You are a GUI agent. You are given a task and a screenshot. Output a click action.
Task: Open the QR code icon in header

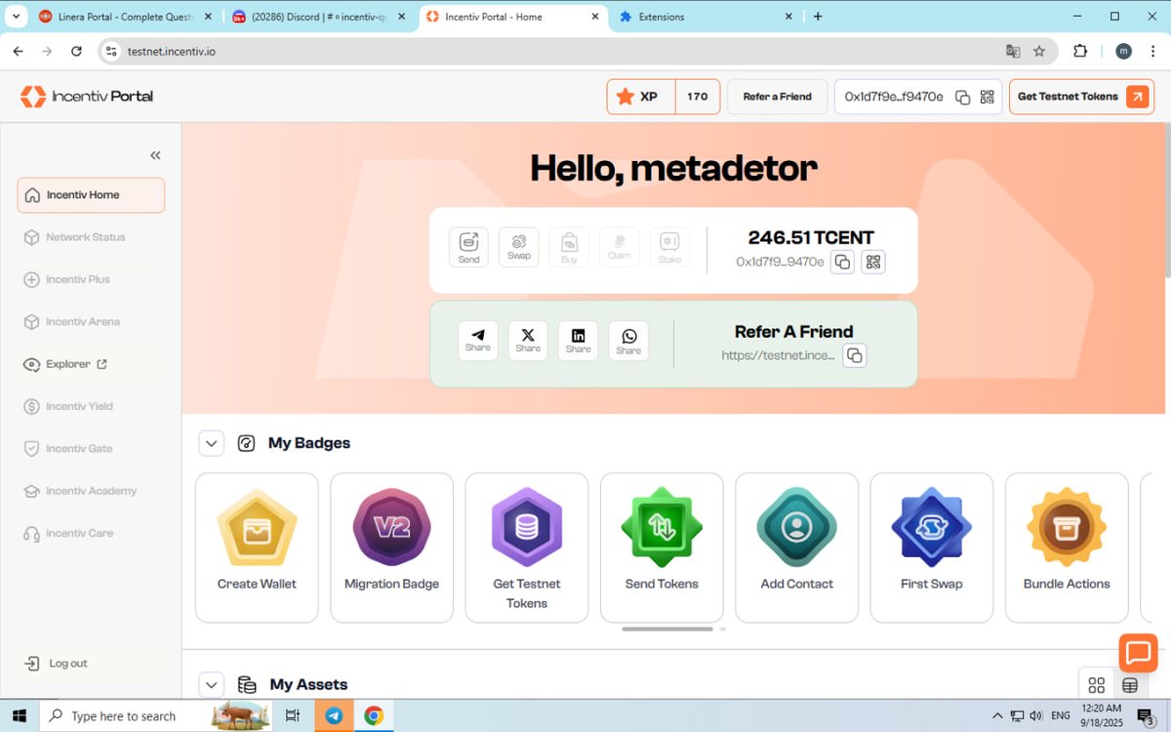tap(987, 97)
